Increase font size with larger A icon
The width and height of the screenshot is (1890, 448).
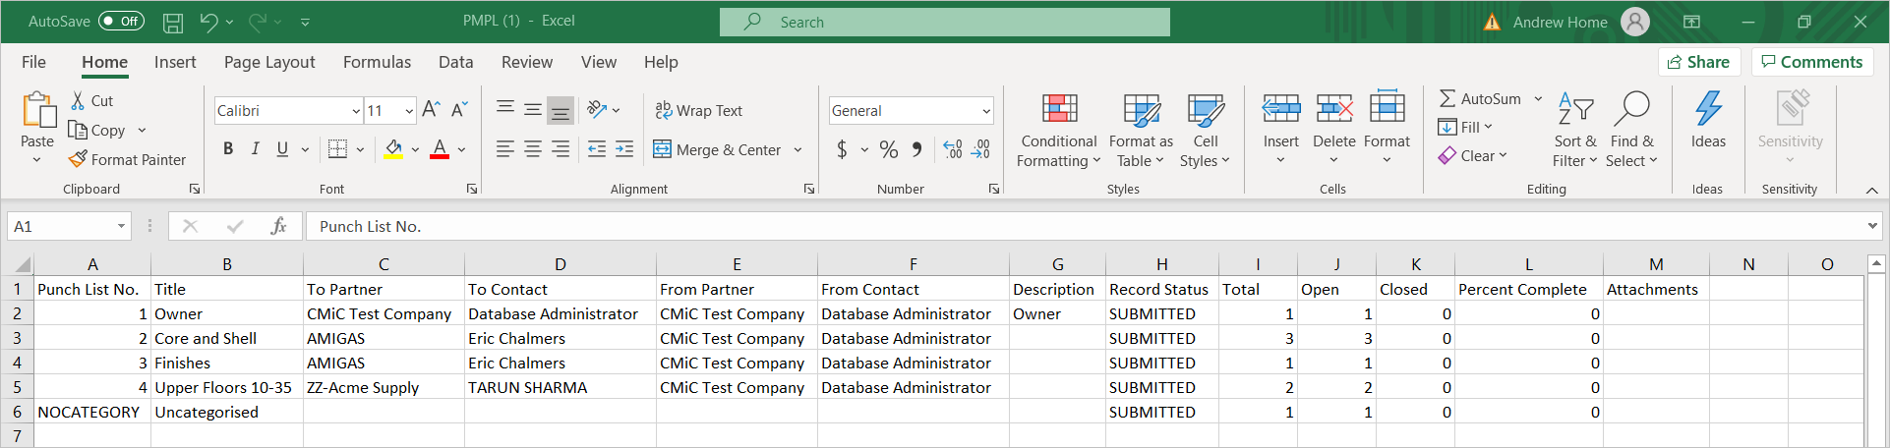tap(431, 110)
